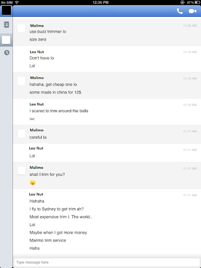Click the Malimo name above 'careful la'
Image resolution: width=201 pixels, height=268 pixels.
point(36,130)
